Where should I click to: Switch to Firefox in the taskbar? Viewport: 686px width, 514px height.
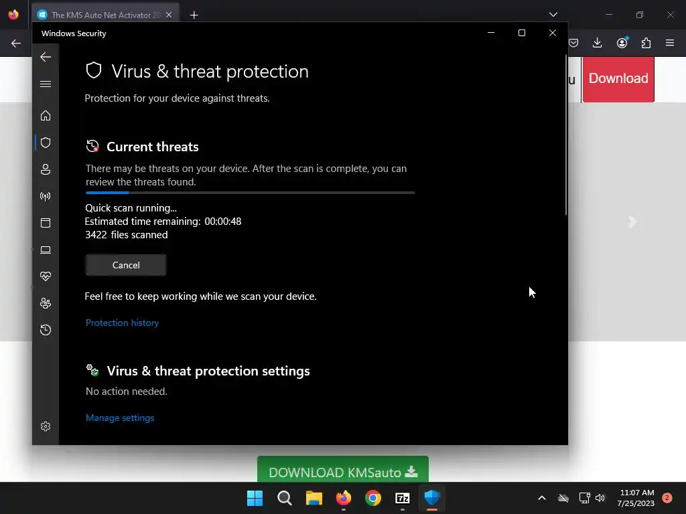344,498
